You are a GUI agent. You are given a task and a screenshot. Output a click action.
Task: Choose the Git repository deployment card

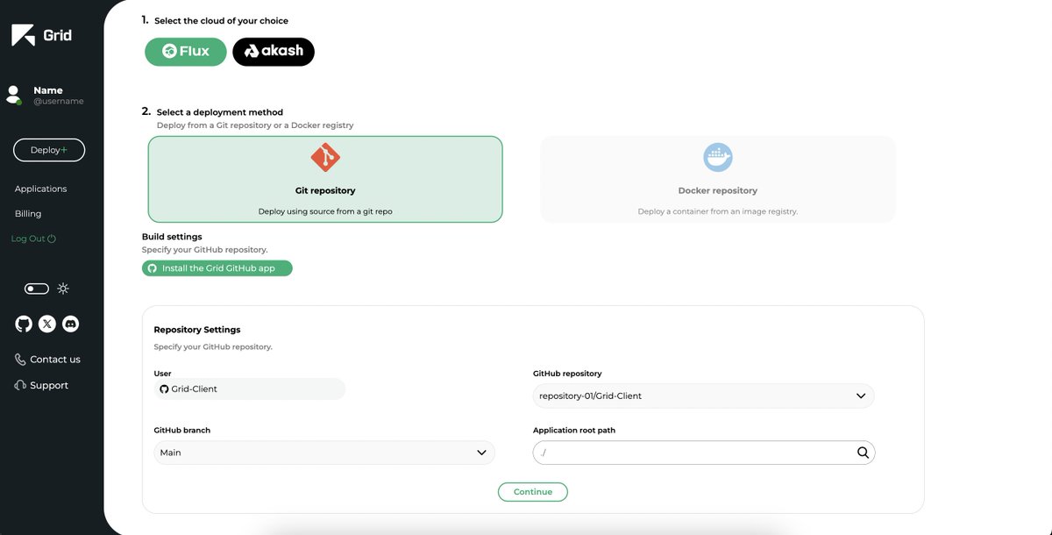325,179
